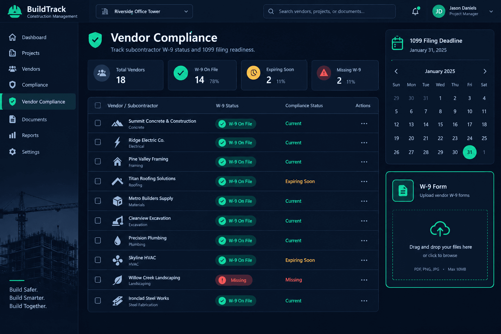Image resolution: width=501 pixels, height=334 pixels.
Task: Click the Willow Creek Landscaping leaf icon
Action: [117, 280]
